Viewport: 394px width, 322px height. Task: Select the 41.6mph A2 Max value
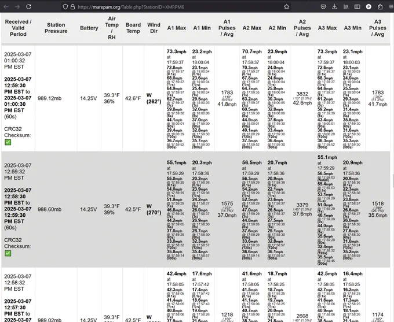pos(252,273)
